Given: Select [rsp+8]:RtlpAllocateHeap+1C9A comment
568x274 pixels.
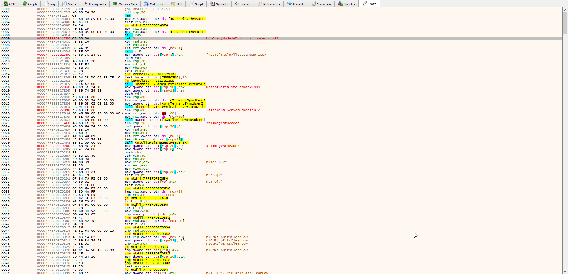Looking at the screenshot, I should 236,55.
